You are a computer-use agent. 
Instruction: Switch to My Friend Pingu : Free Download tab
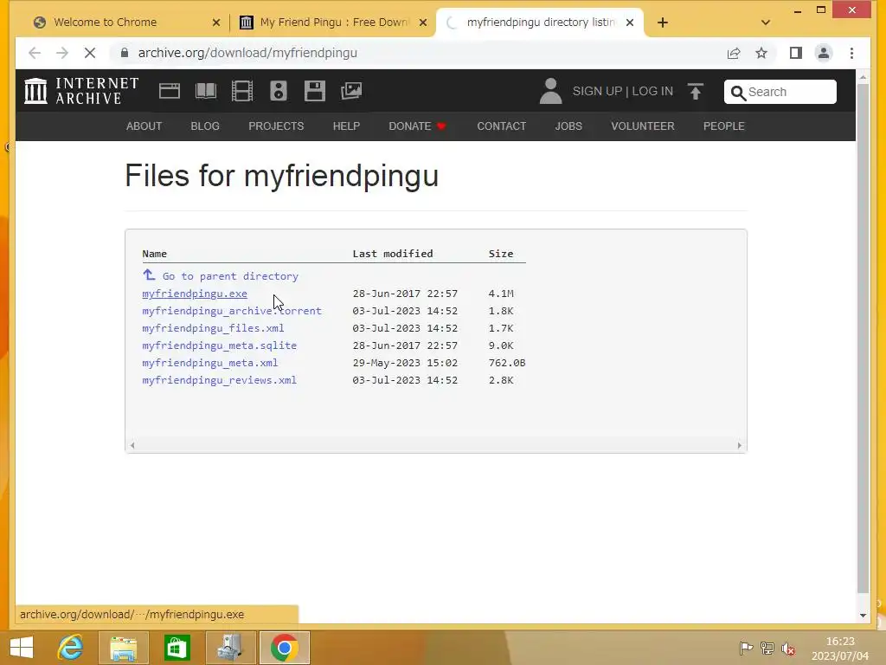(x=333, y=23)
